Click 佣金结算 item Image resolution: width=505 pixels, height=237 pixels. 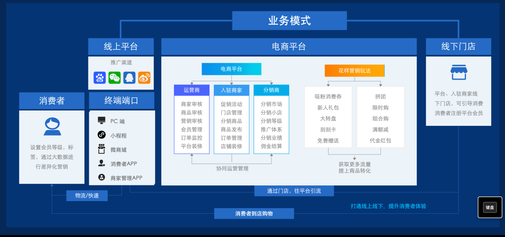point(271,146)
